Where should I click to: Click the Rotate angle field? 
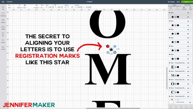69,7
